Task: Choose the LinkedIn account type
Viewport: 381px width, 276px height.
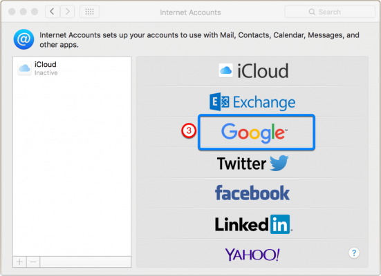Action: tap(252, 224)
